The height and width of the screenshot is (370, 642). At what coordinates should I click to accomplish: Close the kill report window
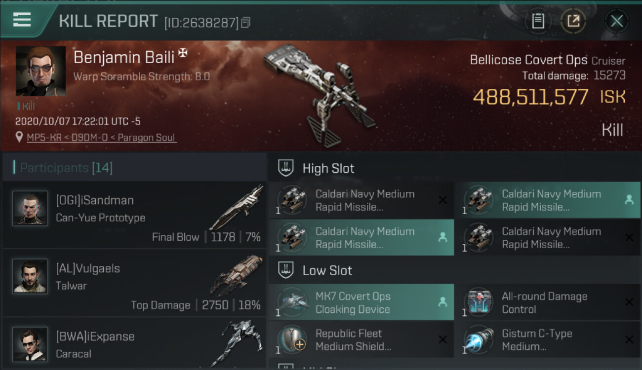click(616, 21)
